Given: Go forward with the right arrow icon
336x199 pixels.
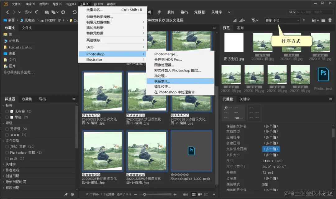Looking at the screenshot, I should [x=14, y=12].
